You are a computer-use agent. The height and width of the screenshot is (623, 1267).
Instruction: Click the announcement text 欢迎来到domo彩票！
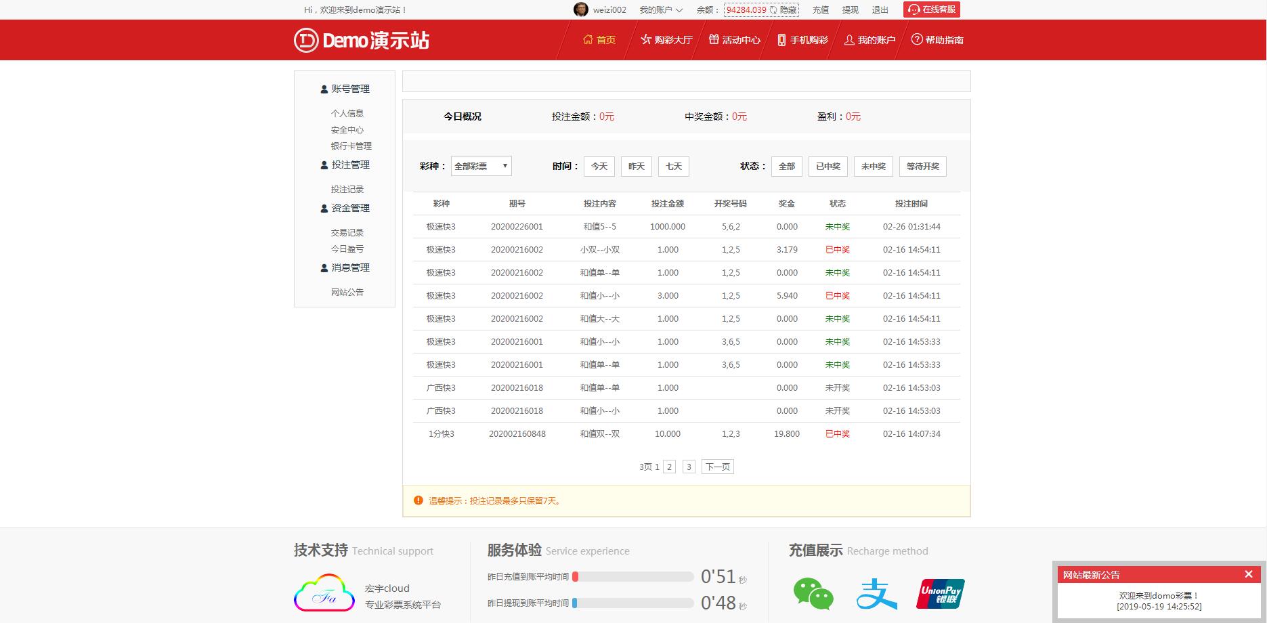tap(1159, 596)
